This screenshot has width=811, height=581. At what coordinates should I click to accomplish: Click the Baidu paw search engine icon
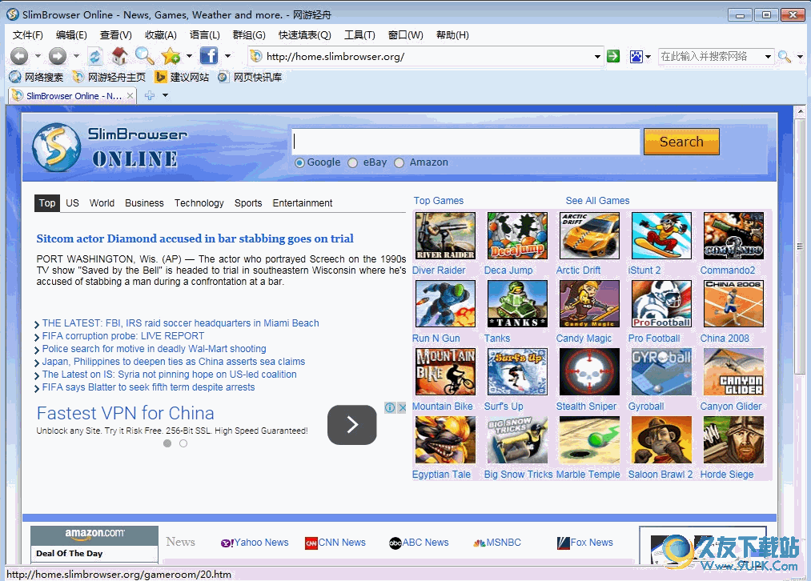[636, 56]
